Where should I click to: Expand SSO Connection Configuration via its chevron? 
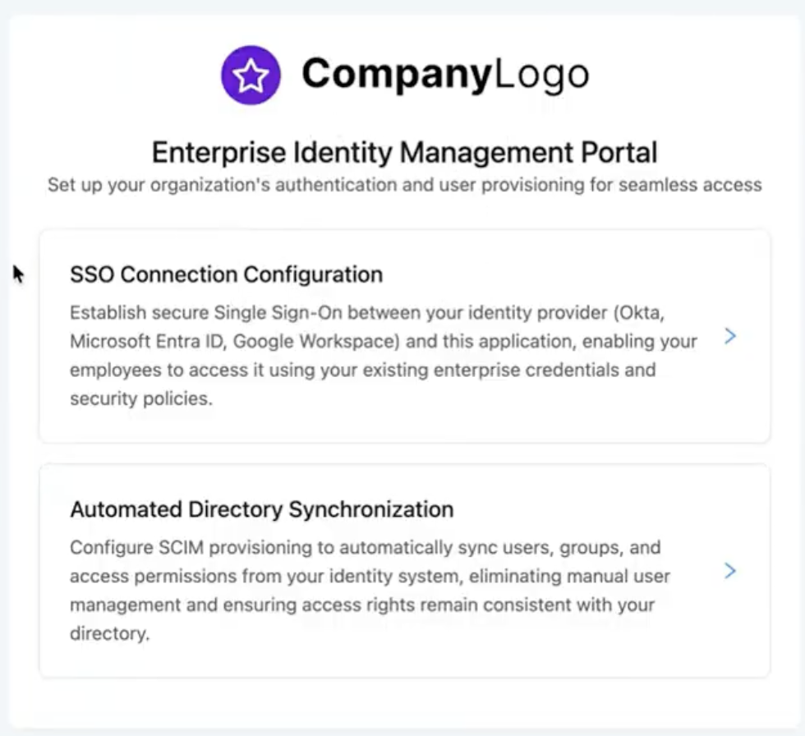click(730, 336)
